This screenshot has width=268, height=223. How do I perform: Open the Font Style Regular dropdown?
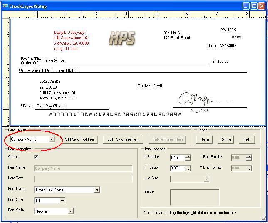click(x=70, y=211)
